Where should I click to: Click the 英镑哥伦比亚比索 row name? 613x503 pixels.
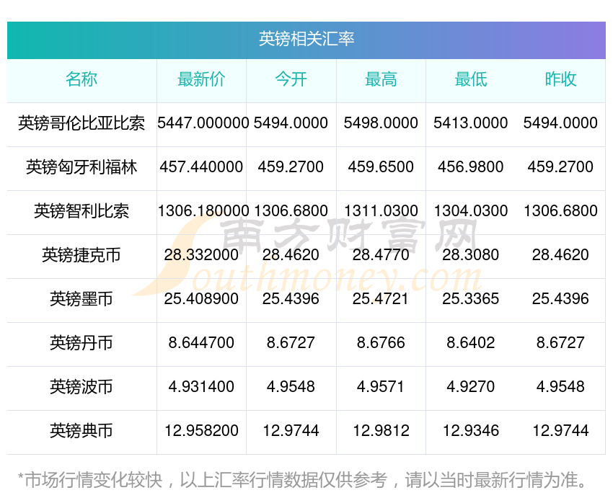pyautogui.click(x=81, y=123)
